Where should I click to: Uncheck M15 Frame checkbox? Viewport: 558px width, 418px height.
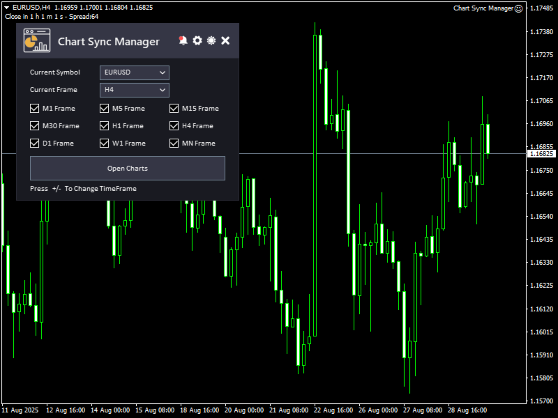pyautogui.click(x=174, y=109)
